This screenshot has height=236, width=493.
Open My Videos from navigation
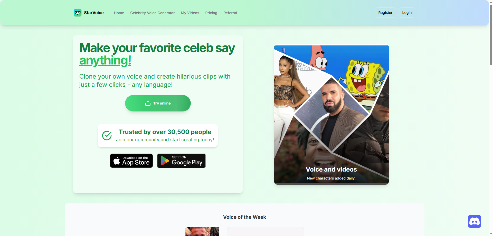(190, 13)
